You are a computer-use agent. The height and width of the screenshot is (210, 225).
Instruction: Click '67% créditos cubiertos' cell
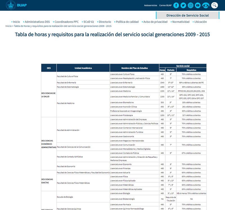coord(192,153)
